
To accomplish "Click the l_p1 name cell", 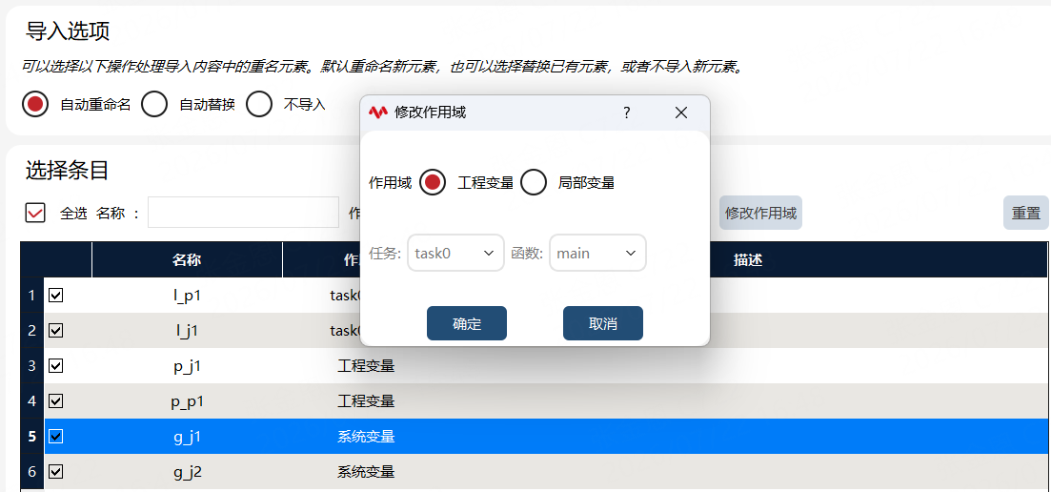I will (187, 295).
